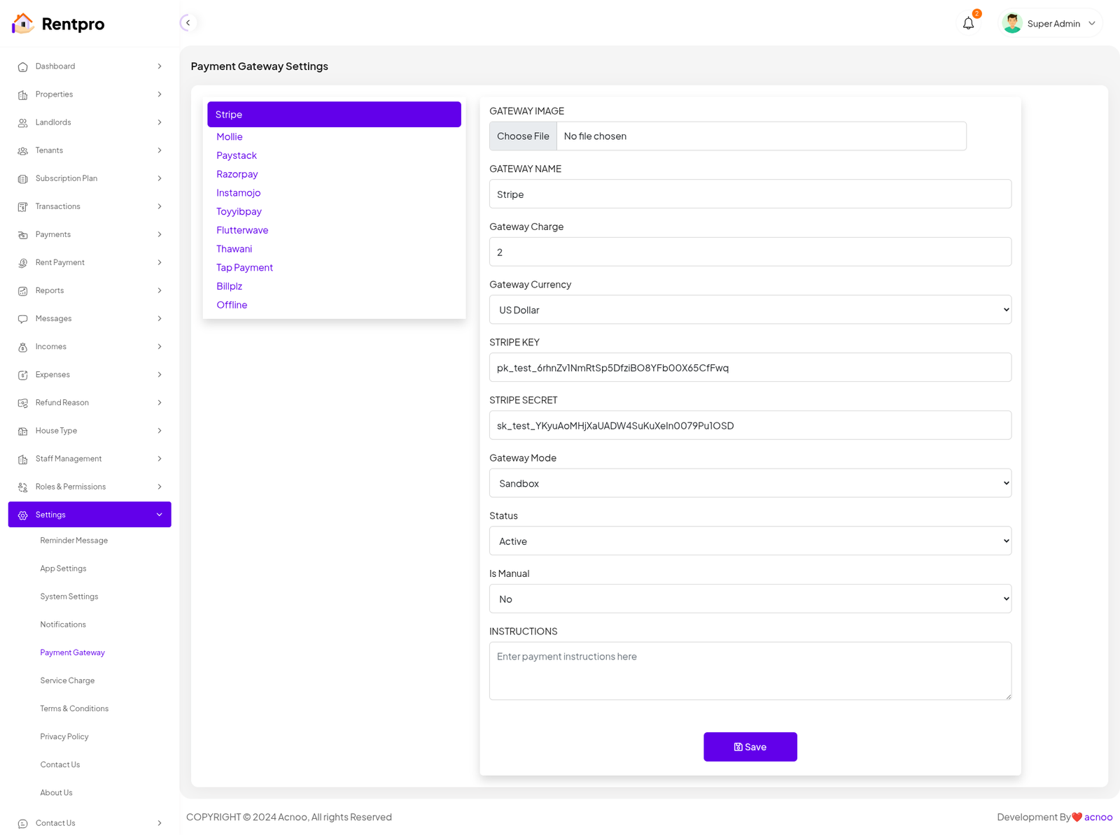This screenshot has height=835, width=1120.
Task: Open the Gateway Currency dropdown
Action: coord(750,310)
